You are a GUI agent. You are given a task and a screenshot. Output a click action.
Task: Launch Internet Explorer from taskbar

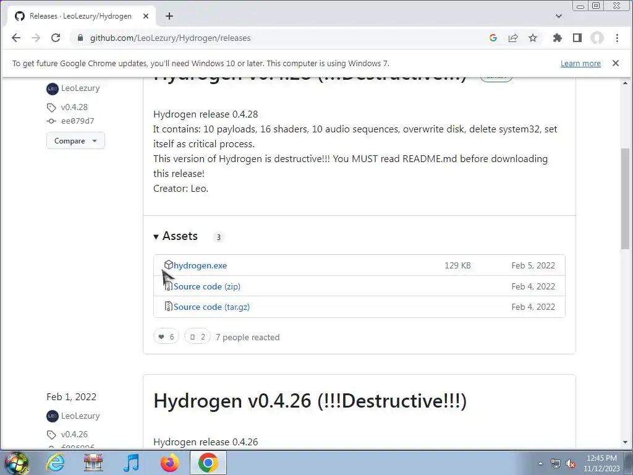click(55, 463)
